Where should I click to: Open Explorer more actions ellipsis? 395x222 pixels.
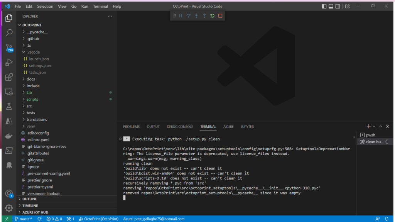click(110, 16)
